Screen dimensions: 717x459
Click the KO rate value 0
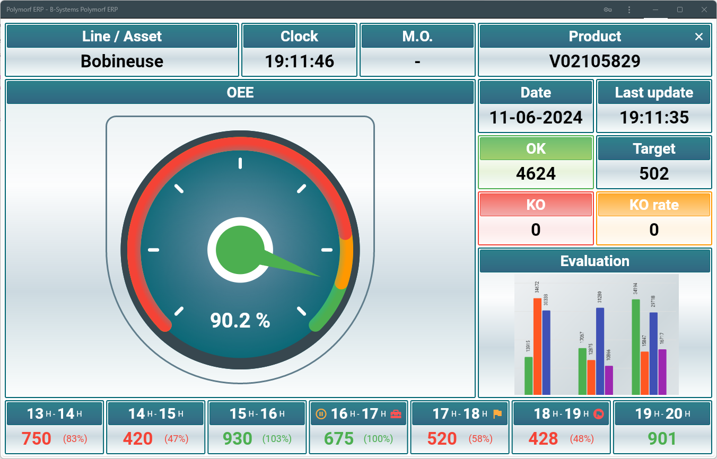click(654, 229)
